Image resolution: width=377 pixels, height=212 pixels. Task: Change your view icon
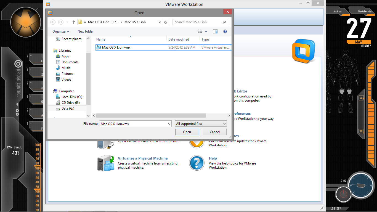[x=200, y=31]
